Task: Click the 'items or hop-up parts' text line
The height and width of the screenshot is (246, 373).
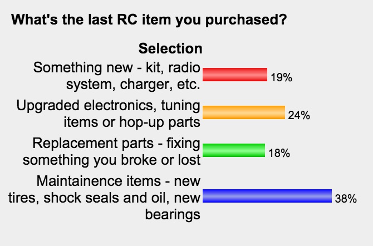Action: tap(132, 122)
